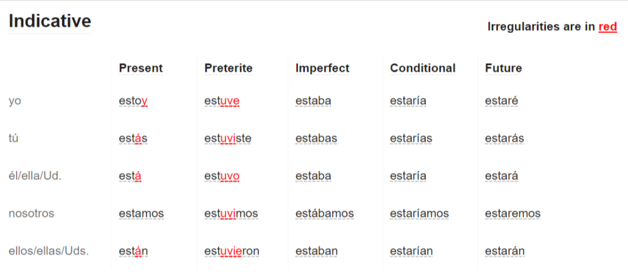The width and height of the screenshot is (628, 275).
Task: Click the preterite form "estuvimos"
Action: pyautogui.click(x=231, y=213)
